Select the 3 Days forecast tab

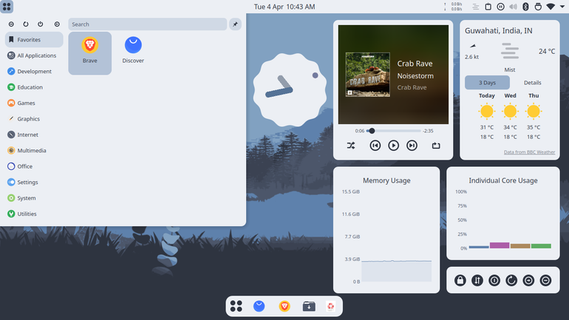click(487, 83)
